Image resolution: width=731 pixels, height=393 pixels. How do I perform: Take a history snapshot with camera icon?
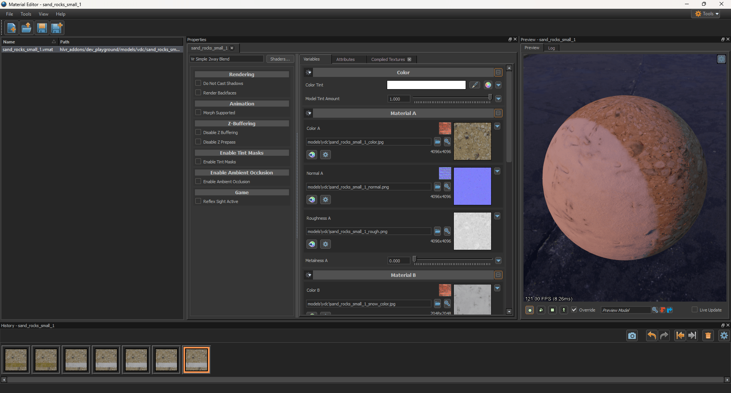pyautogui.click(x=632, y=335)
